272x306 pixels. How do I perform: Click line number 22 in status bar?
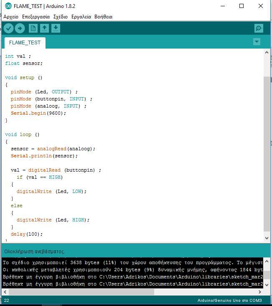6,300
